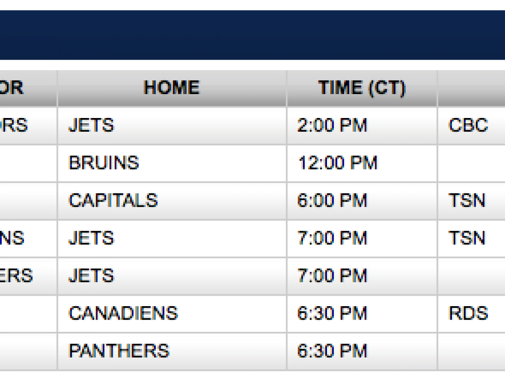
Task: Select the CAPITALS home team cell
Action: [113, 200]
